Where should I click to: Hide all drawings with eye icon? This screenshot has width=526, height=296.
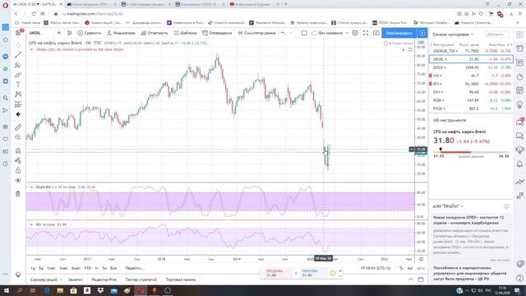pos(18,181)
